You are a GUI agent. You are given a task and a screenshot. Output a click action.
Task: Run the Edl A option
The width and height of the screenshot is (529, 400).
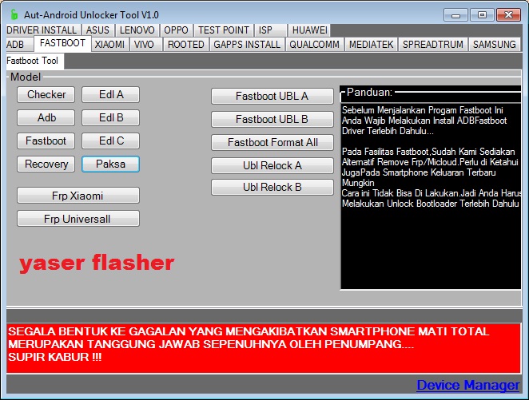pyautogui.click(x=110, y=94)
